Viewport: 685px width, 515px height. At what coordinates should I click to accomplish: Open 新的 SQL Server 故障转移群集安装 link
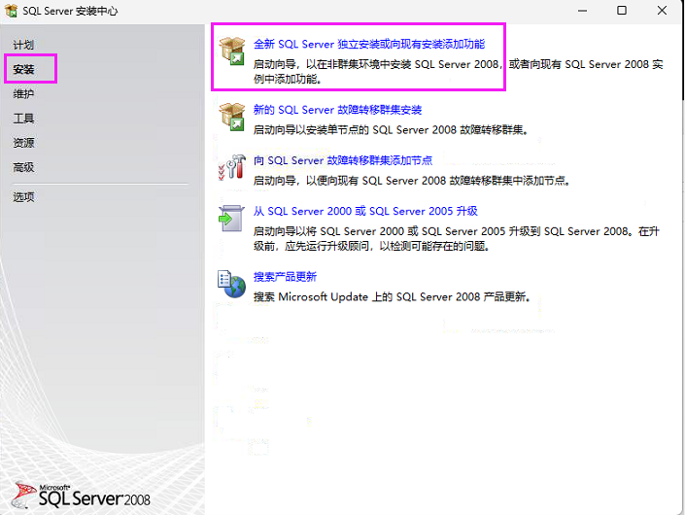(x=338, y=110)
